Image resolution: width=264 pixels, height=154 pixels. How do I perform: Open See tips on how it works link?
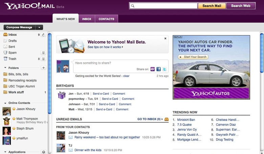(105, 47)
